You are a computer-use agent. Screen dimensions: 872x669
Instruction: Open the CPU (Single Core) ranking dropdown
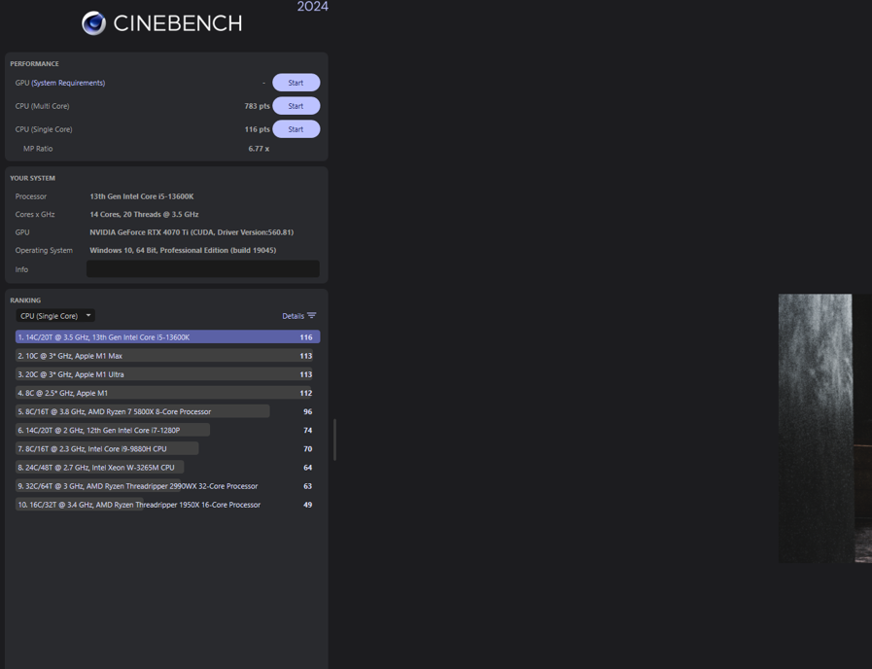coord(55,316)
